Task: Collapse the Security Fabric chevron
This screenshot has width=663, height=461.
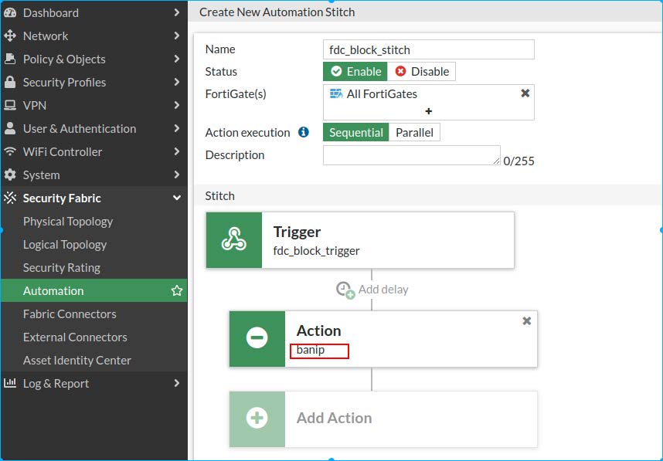Action: pyautogui.click(x=177, y=198)
